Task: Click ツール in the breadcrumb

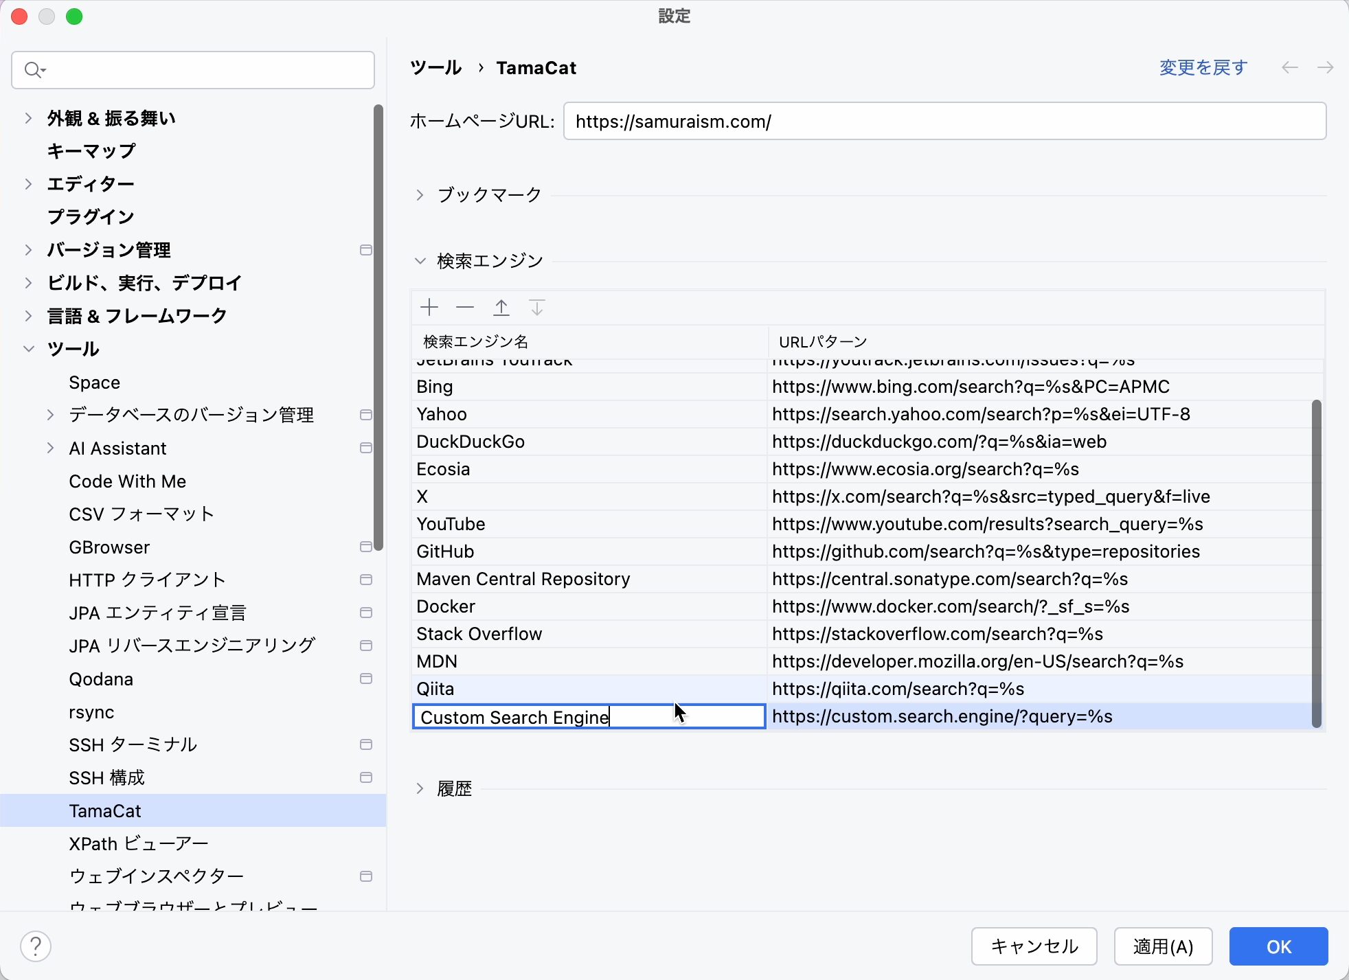Action: [x=436, y=67]
